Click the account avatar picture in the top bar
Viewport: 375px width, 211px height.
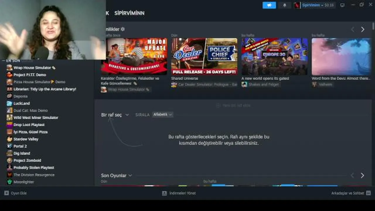tap(297, 5)
